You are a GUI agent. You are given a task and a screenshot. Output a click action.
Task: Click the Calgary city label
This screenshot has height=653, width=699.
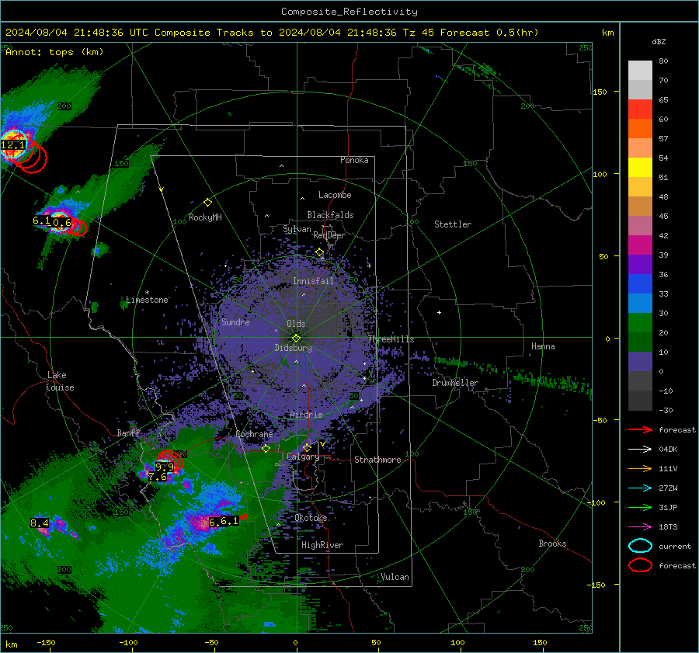(303, 457)
